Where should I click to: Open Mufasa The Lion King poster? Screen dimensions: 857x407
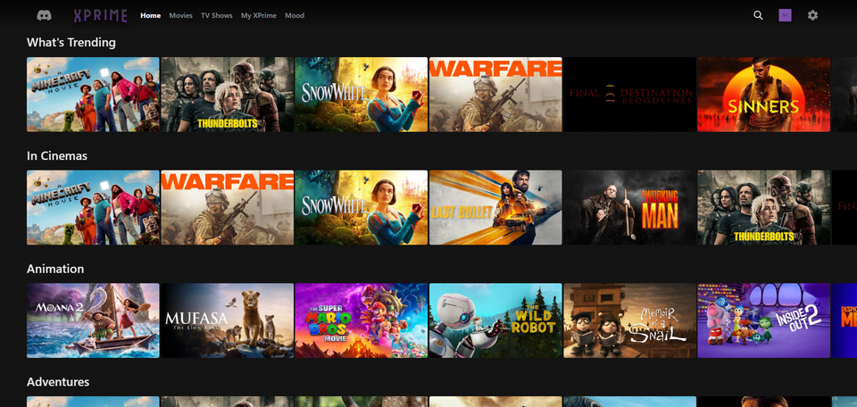[x=228, y=320]
